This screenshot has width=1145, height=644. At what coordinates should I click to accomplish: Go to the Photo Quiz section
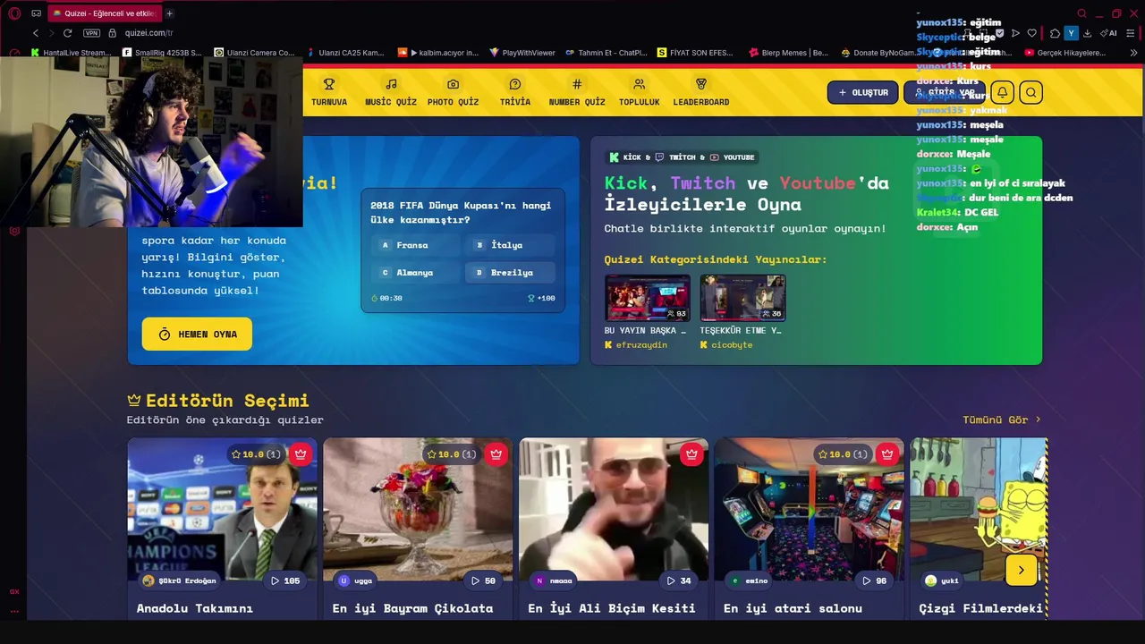point(453,92)
